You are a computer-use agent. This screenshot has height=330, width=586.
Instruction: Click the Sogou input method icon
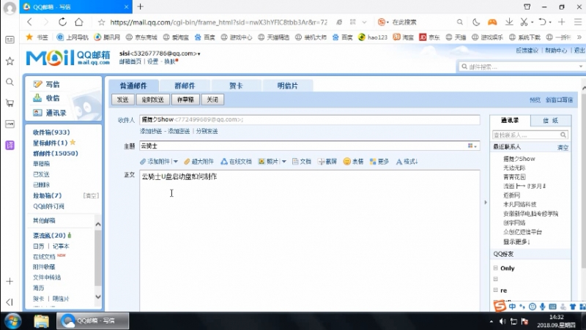500,307
